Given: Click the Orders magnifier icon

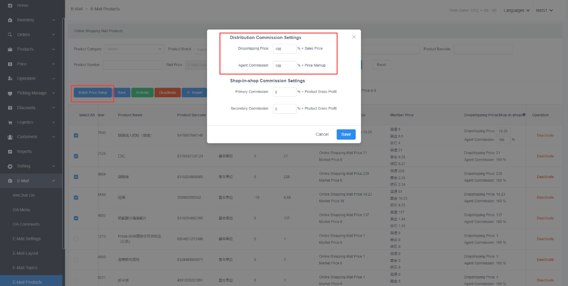Looking at the screenshot, I should 10,34.
